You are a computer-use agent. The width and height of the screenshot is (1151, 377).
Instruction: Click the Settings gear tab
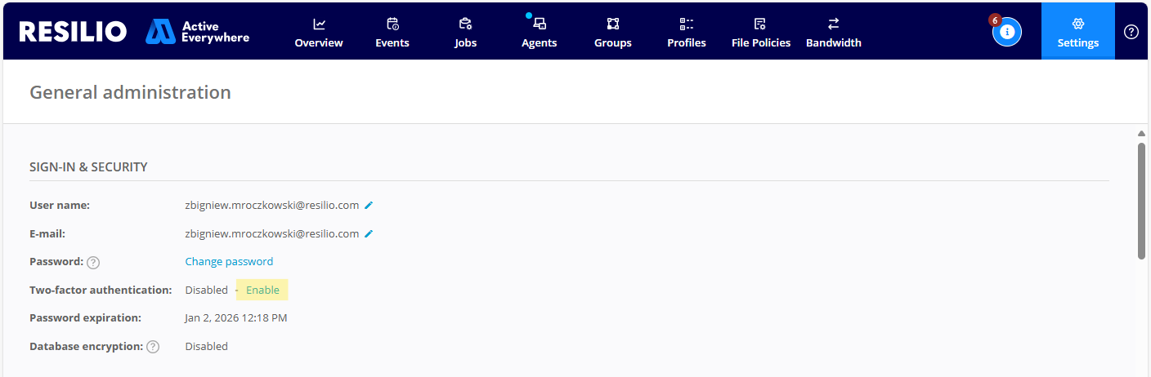click(x=1077, y=32)
